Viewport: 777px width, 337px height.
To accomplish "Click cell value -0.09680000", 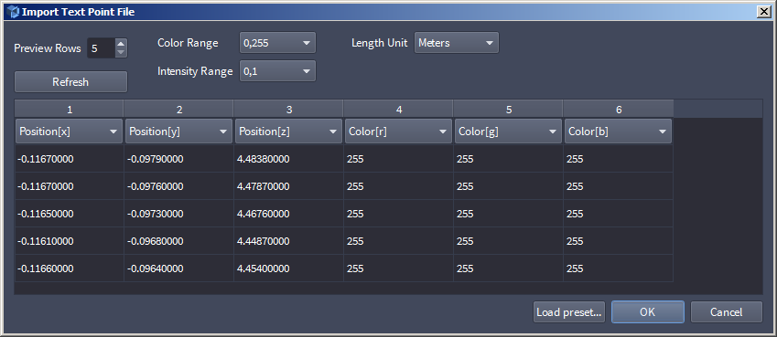I will pyautogui.click(x=178, y=241).
